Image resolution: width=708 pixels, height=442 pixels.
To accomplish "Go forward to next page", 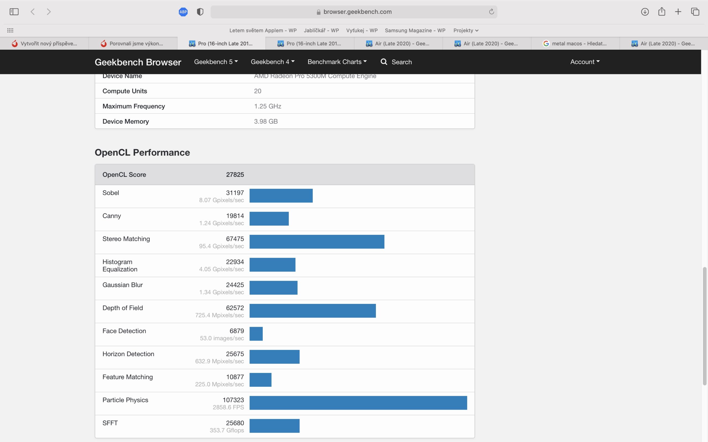I will 49,12.
